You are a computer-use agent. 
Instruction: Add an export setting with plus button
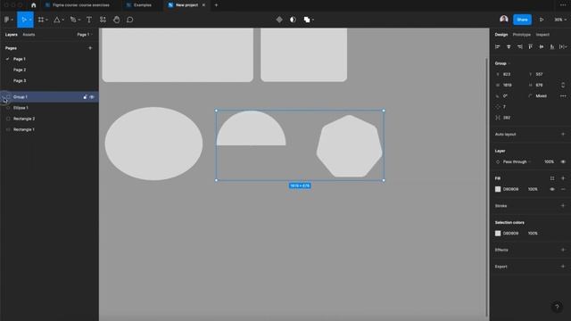click(x=563, y=267)
